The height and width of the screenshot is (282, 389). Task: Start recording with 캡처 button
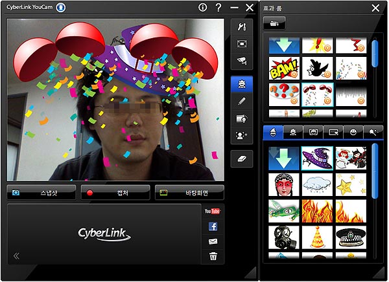pos(115,192)
